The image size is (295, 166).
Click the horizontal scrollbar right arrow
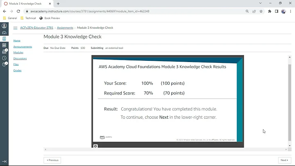click(x=286, y=150)
